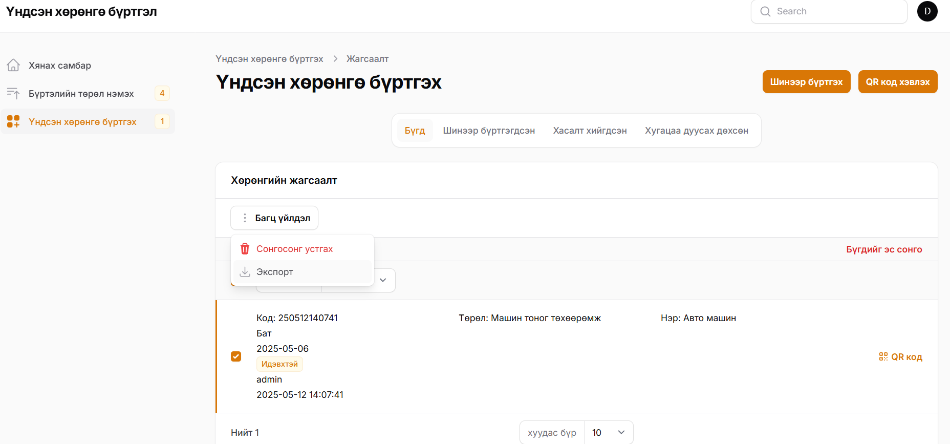
Task: Click the orange grid icon beside Үндсэн хөрөнгө бүртгэх
Action: [x=13, y=121]
